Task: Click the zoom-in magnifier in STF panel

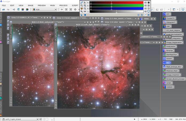Action: click(85, 5)
